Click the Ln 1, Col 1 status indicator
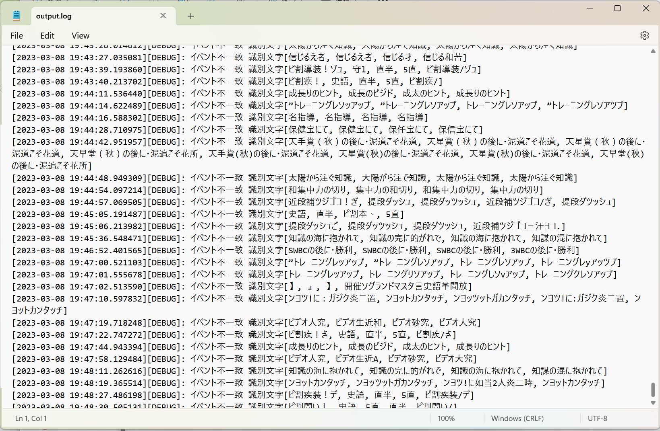The height and width of the screenshot is (431, 660). tap(31, 419)
